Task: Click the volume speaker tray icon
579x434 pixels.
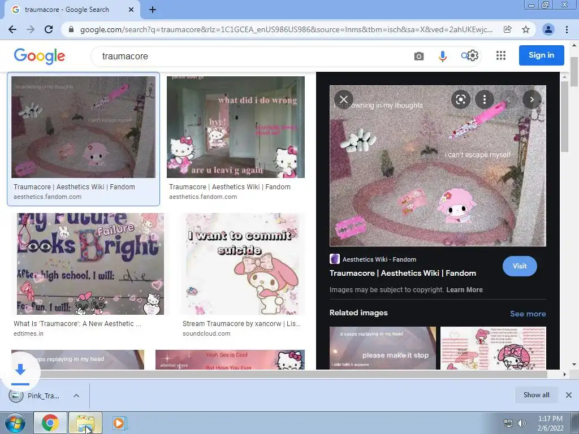Action: pos(522,423)
